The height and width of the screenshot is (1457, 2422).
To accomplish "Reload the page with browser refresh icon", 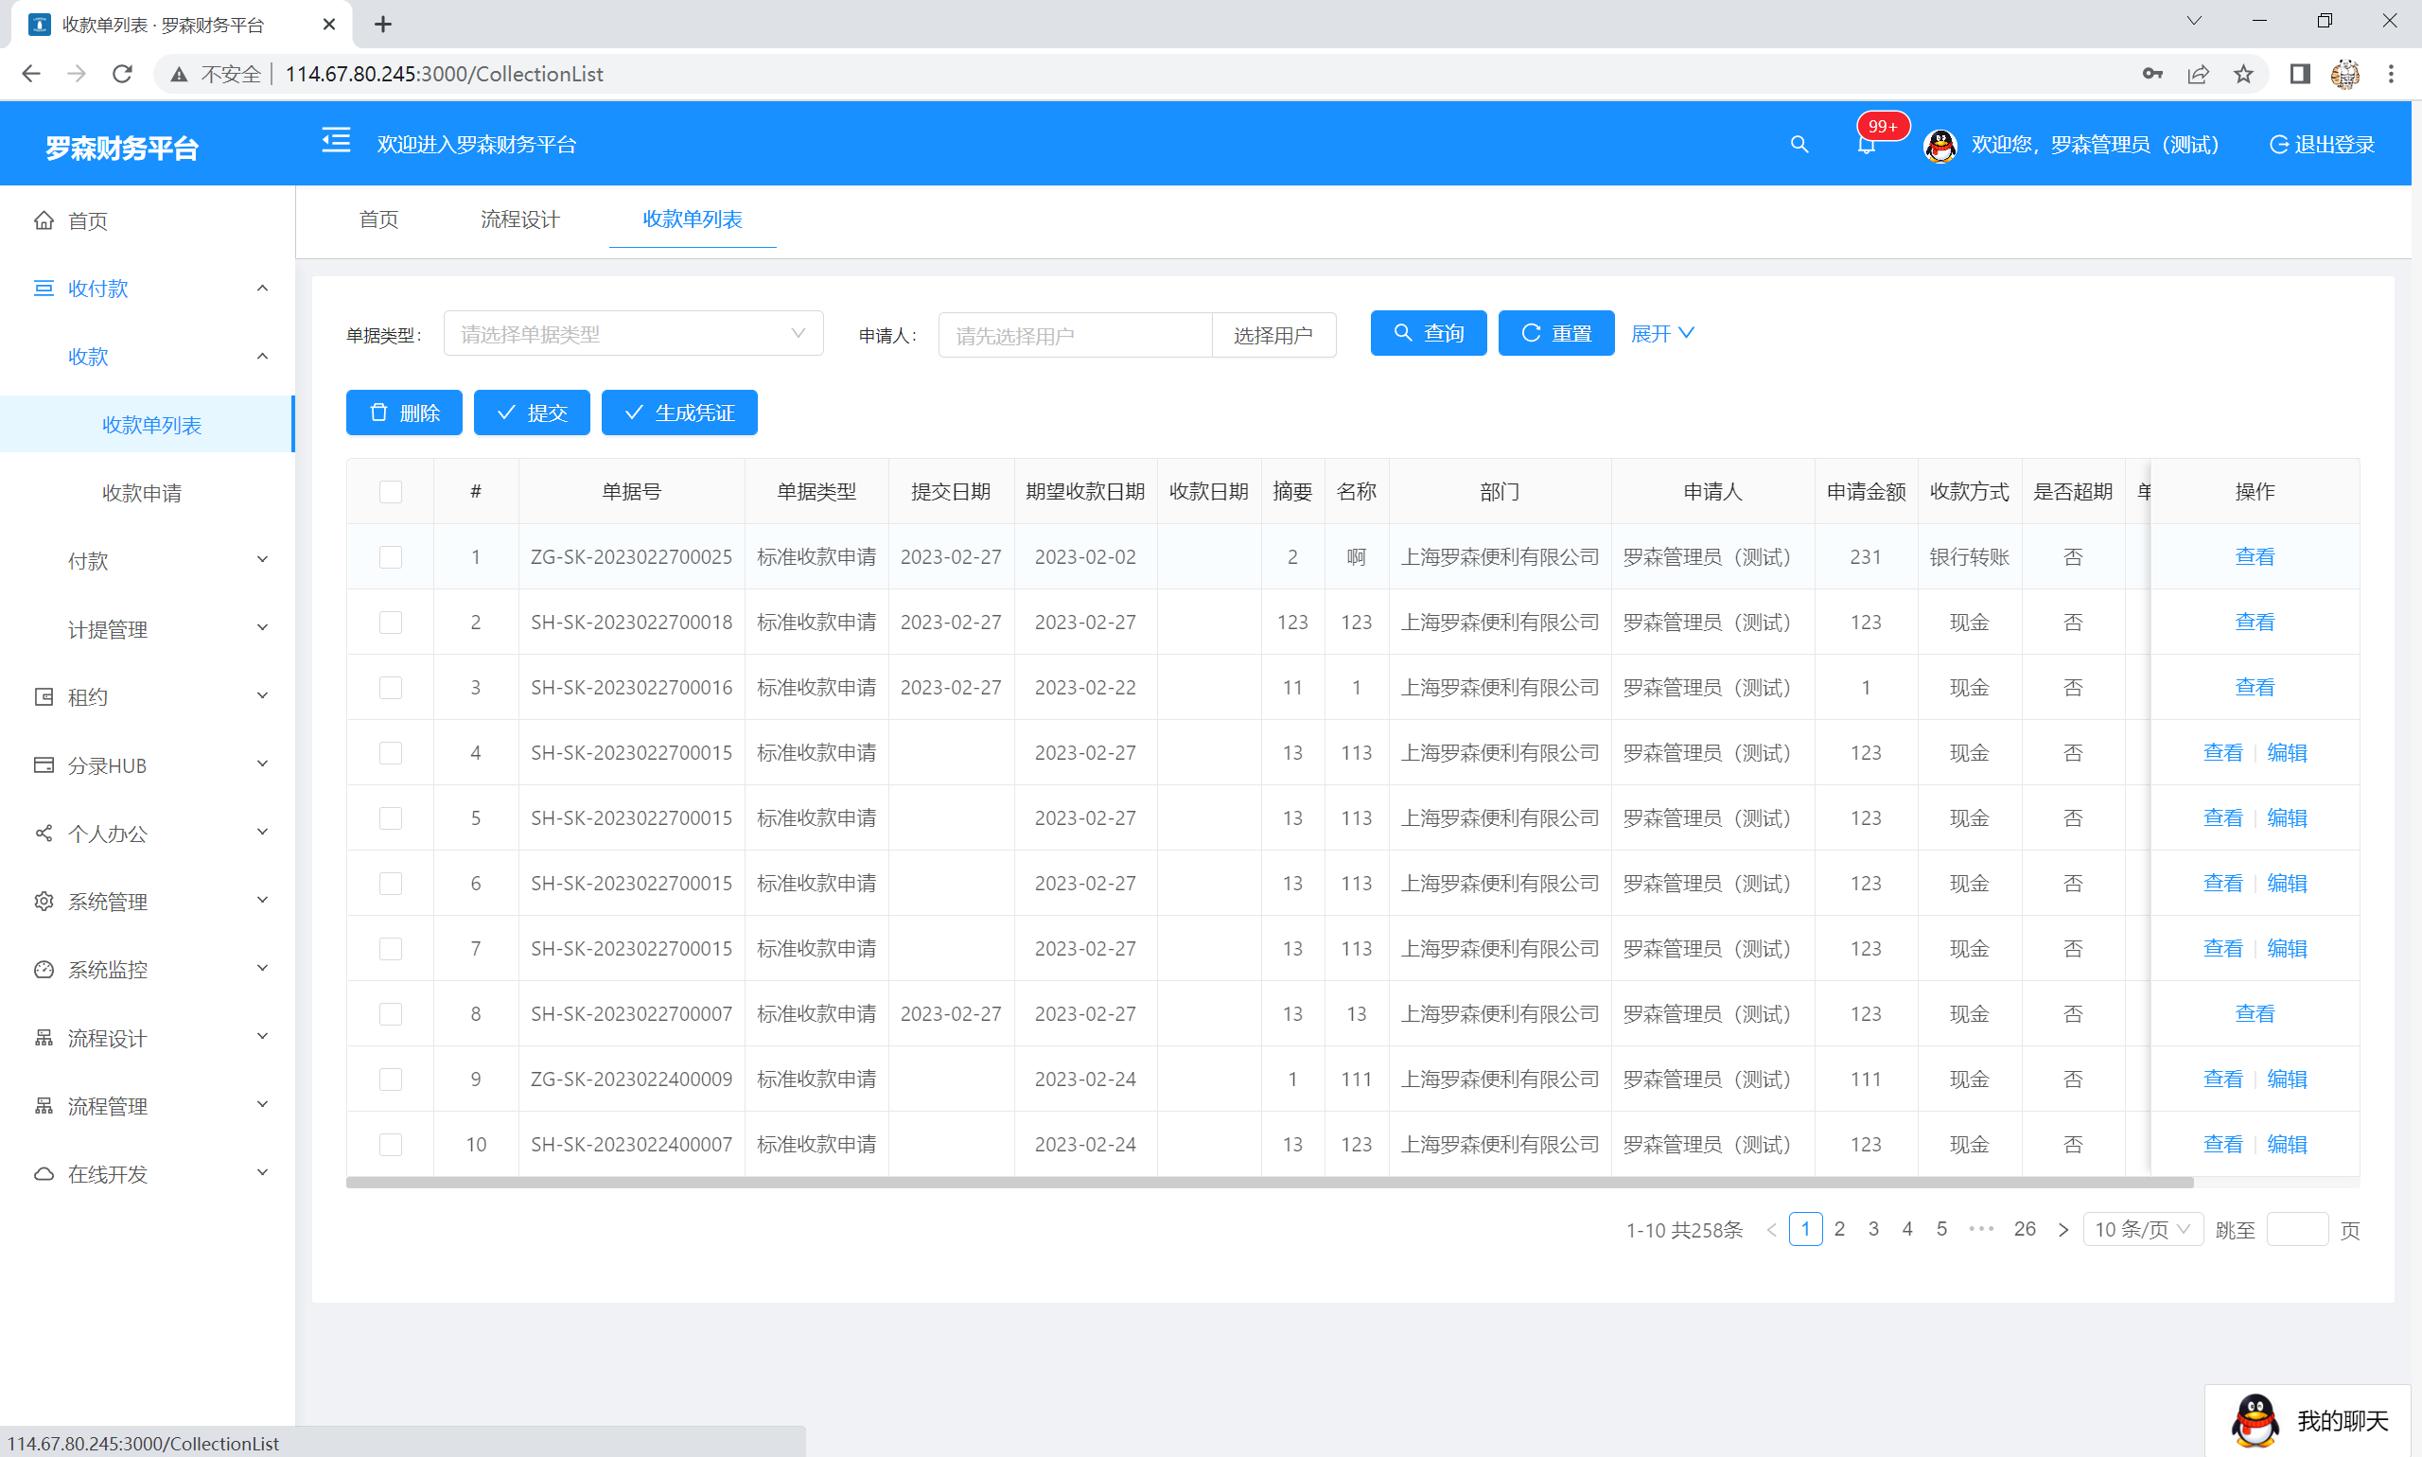I will click(122, 74).
